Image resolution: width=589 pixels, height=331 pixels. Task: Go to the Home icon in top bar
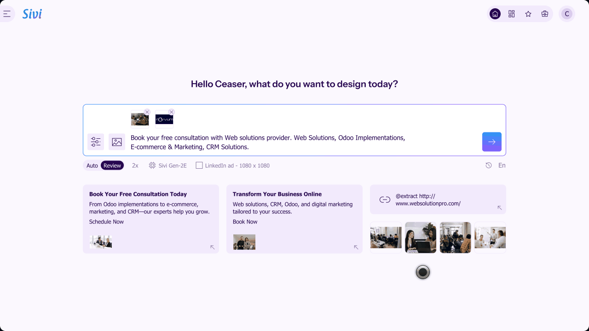(495, 14)
